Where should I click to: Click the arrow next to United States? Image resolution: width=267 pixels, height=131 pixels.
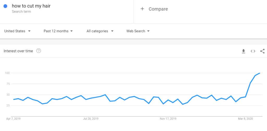(29, 31)
